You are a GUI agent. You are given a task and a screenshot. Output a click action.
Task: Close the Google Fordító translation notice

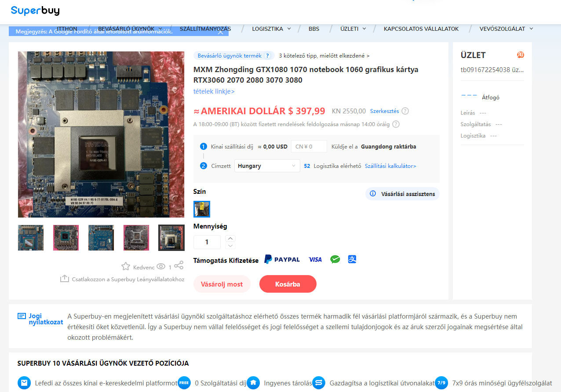pos(221,32)
